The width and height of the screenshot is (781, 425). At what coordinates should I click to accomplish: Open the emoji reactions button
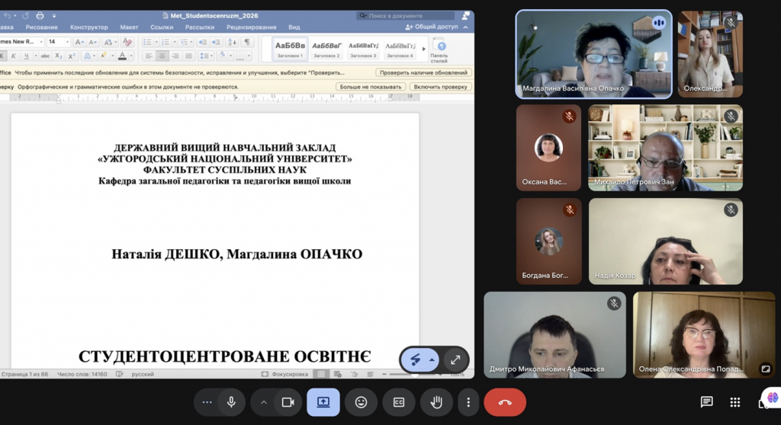coord(361,402)
